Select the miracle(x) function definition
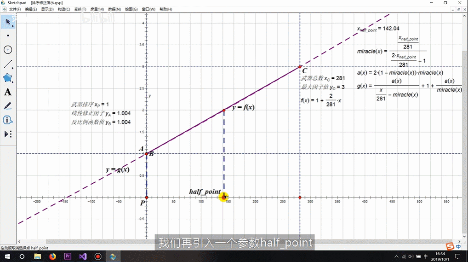 tap(392, 52)
